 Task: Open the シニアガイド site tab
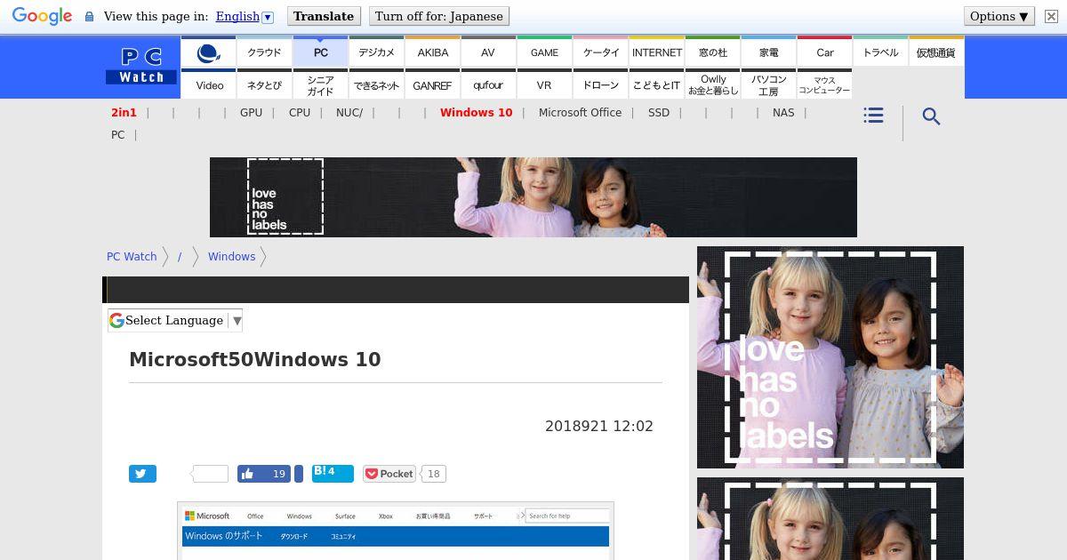(320, 85)
